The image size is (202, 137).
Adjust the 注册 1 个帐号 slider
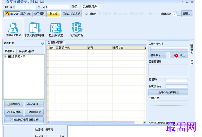(168, 49)
